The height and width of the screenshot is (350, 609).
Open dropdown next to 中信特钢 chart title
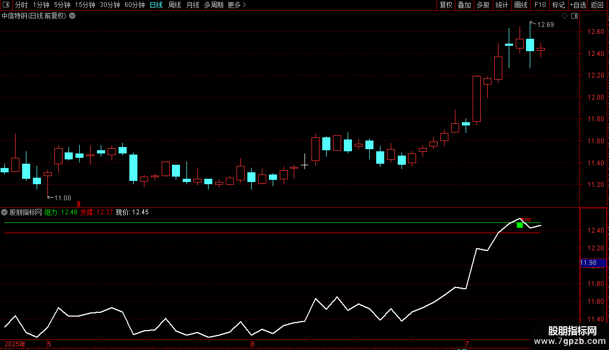(x=72, y=16)
